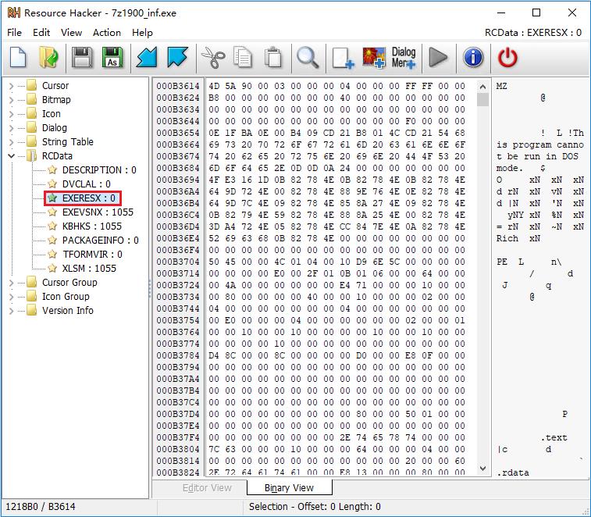Expand the Icon folder node
Viewport: 591px width, 517px height.
(11, 114)
